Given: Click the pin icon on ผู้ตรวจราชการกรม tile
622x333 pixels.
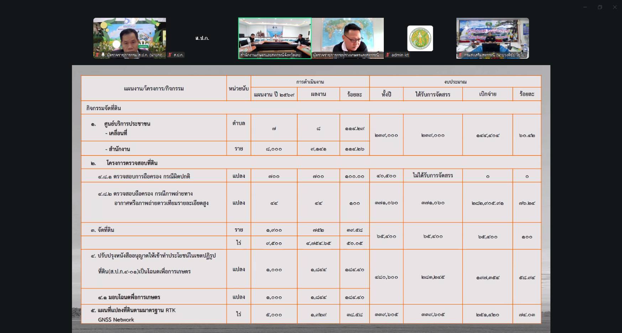Looking at the screenshot, I should [103, 55].
